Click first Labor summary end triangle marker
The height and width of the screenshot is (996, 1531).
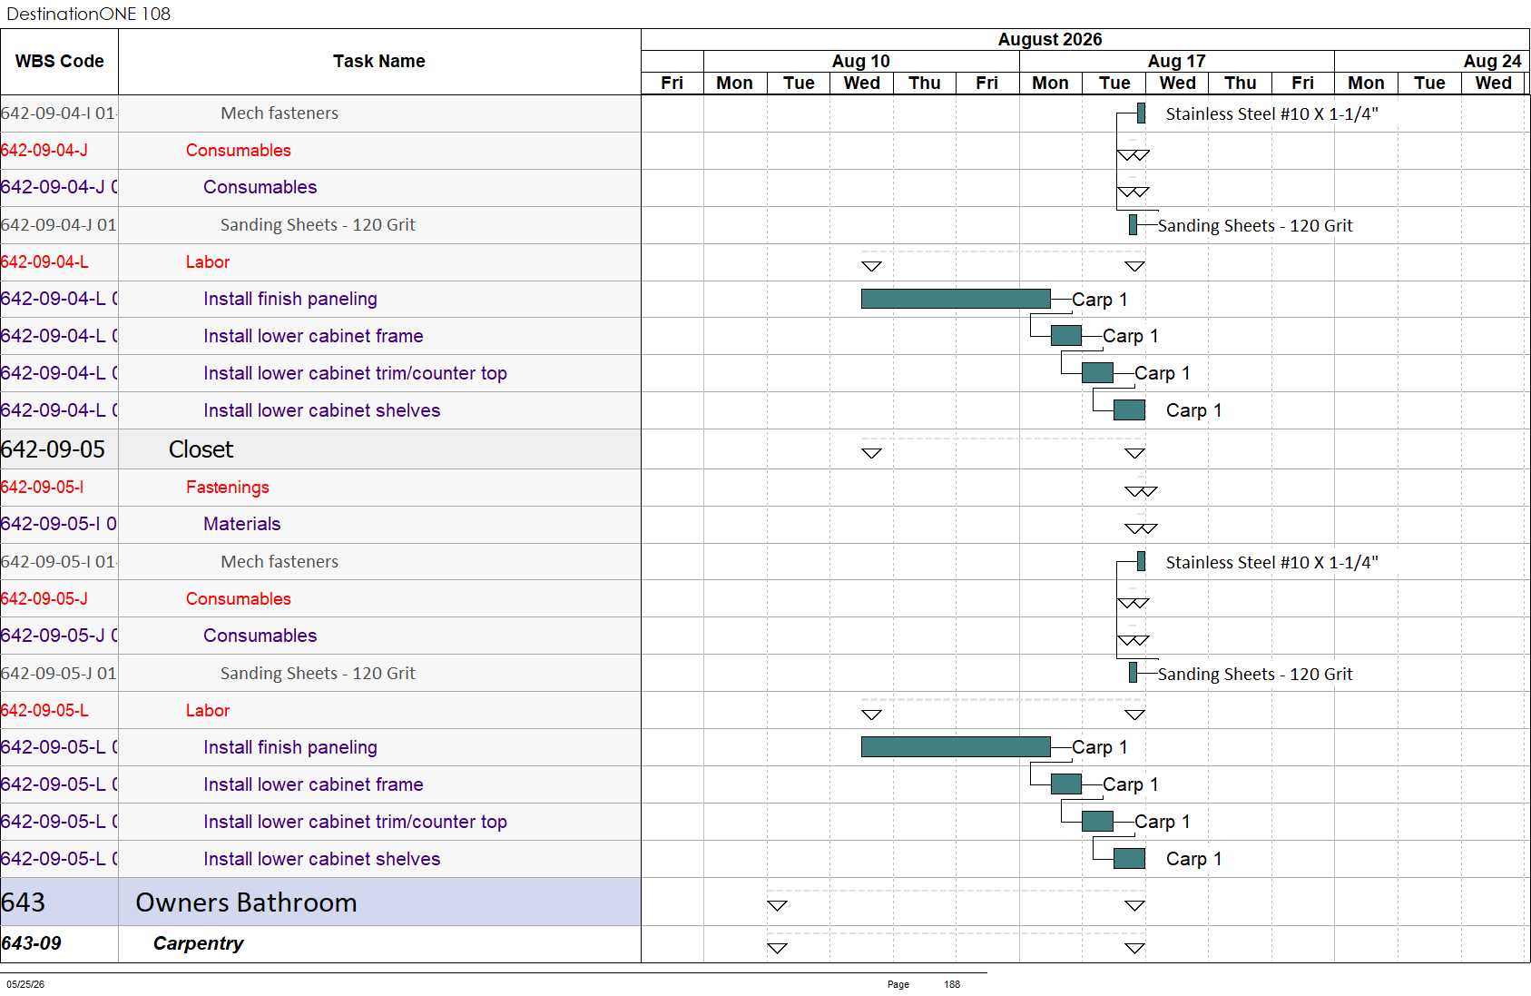[x=1134, y=266]
